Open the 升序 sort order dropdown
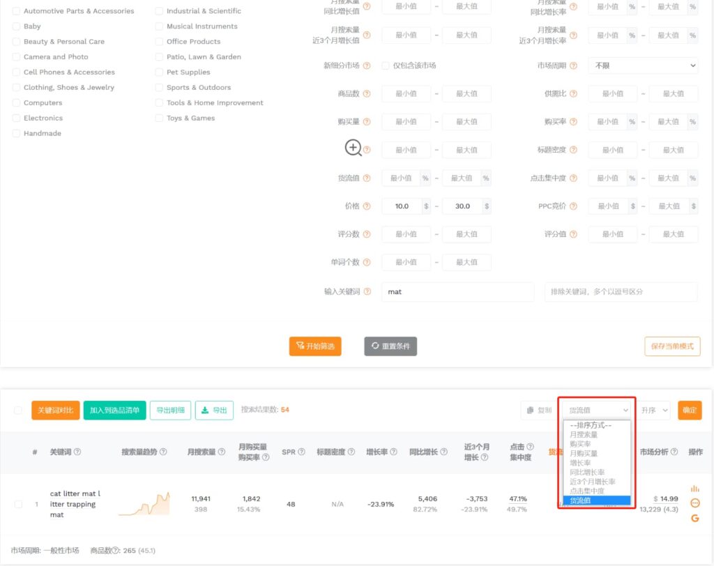The width and height of the screenshot is (714, 566). 654,411
